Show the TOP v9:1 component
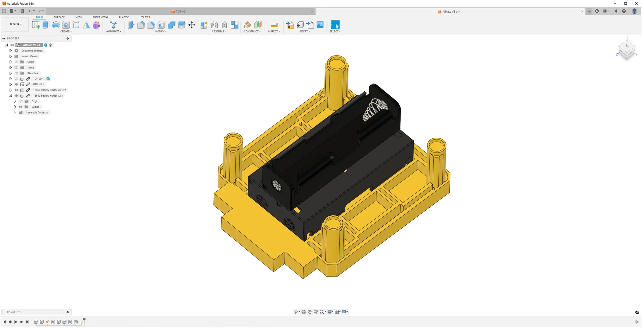This screenshot has height=328, width=642. coord(16,79)
